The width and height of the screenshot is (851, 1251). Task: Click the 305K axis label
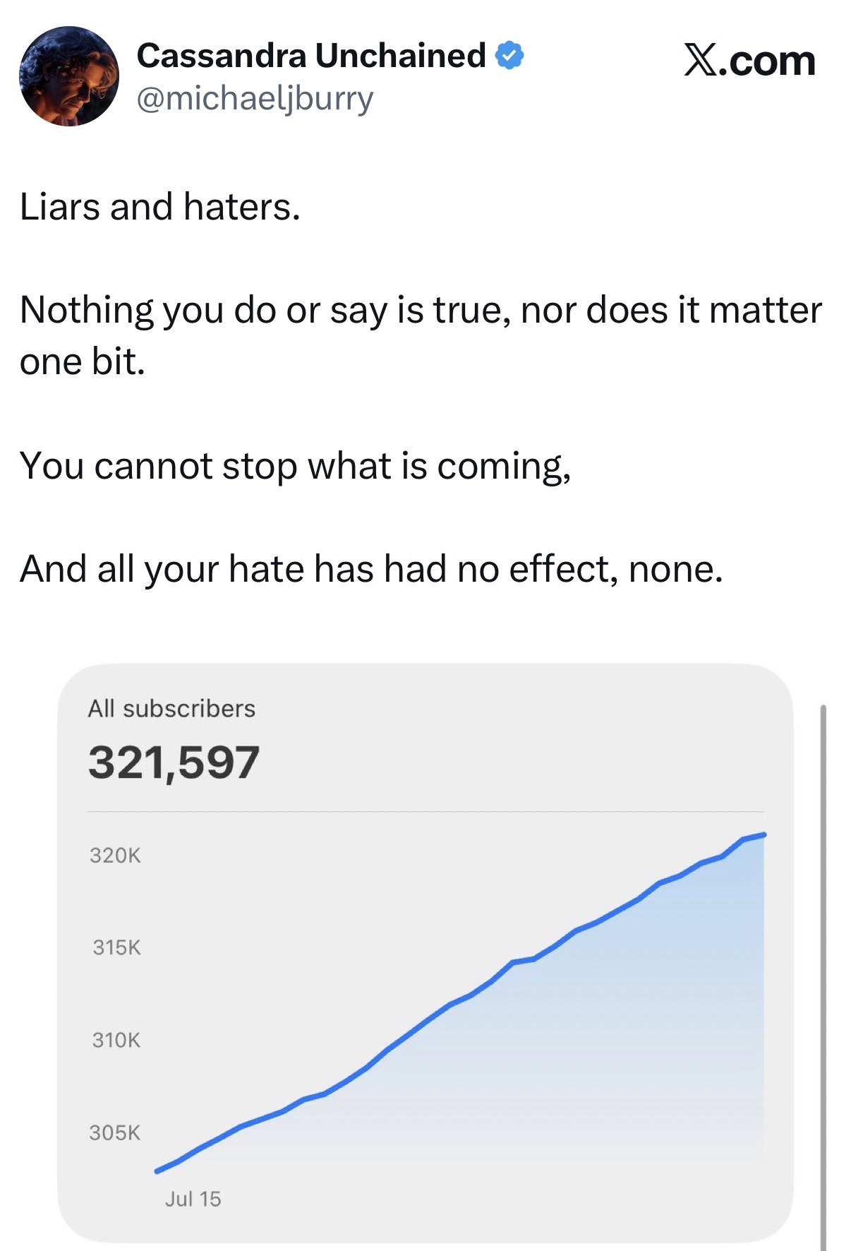click(x=115, y=1132)
